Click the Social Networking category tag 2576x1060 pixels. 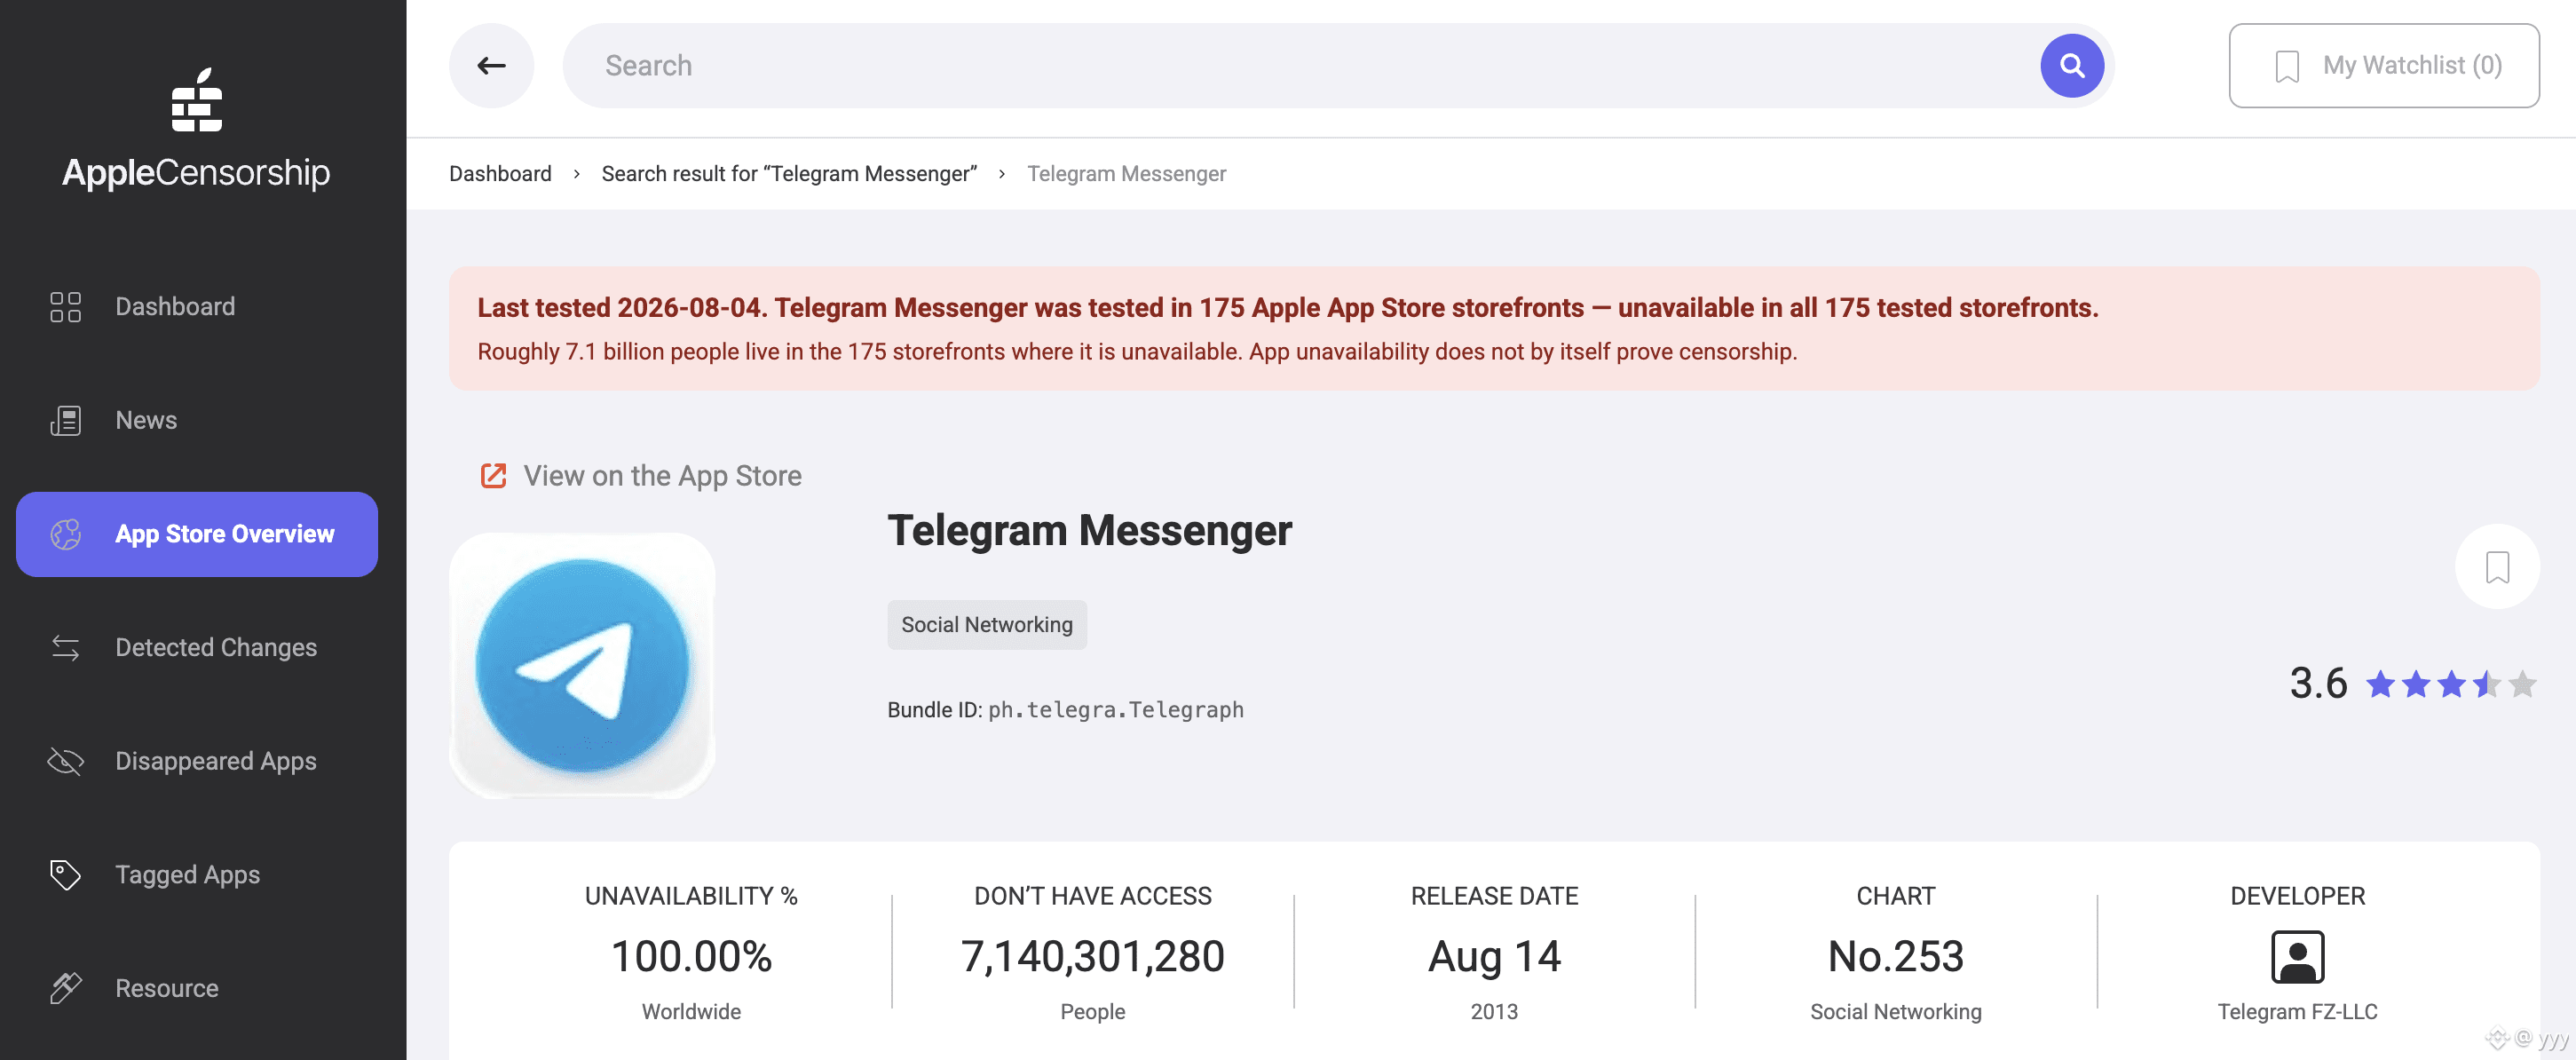pos(987,625)
